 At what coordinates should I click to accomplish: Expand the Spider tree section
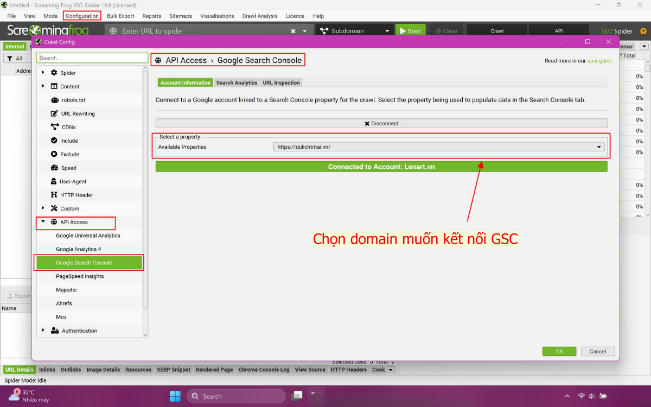43,73
